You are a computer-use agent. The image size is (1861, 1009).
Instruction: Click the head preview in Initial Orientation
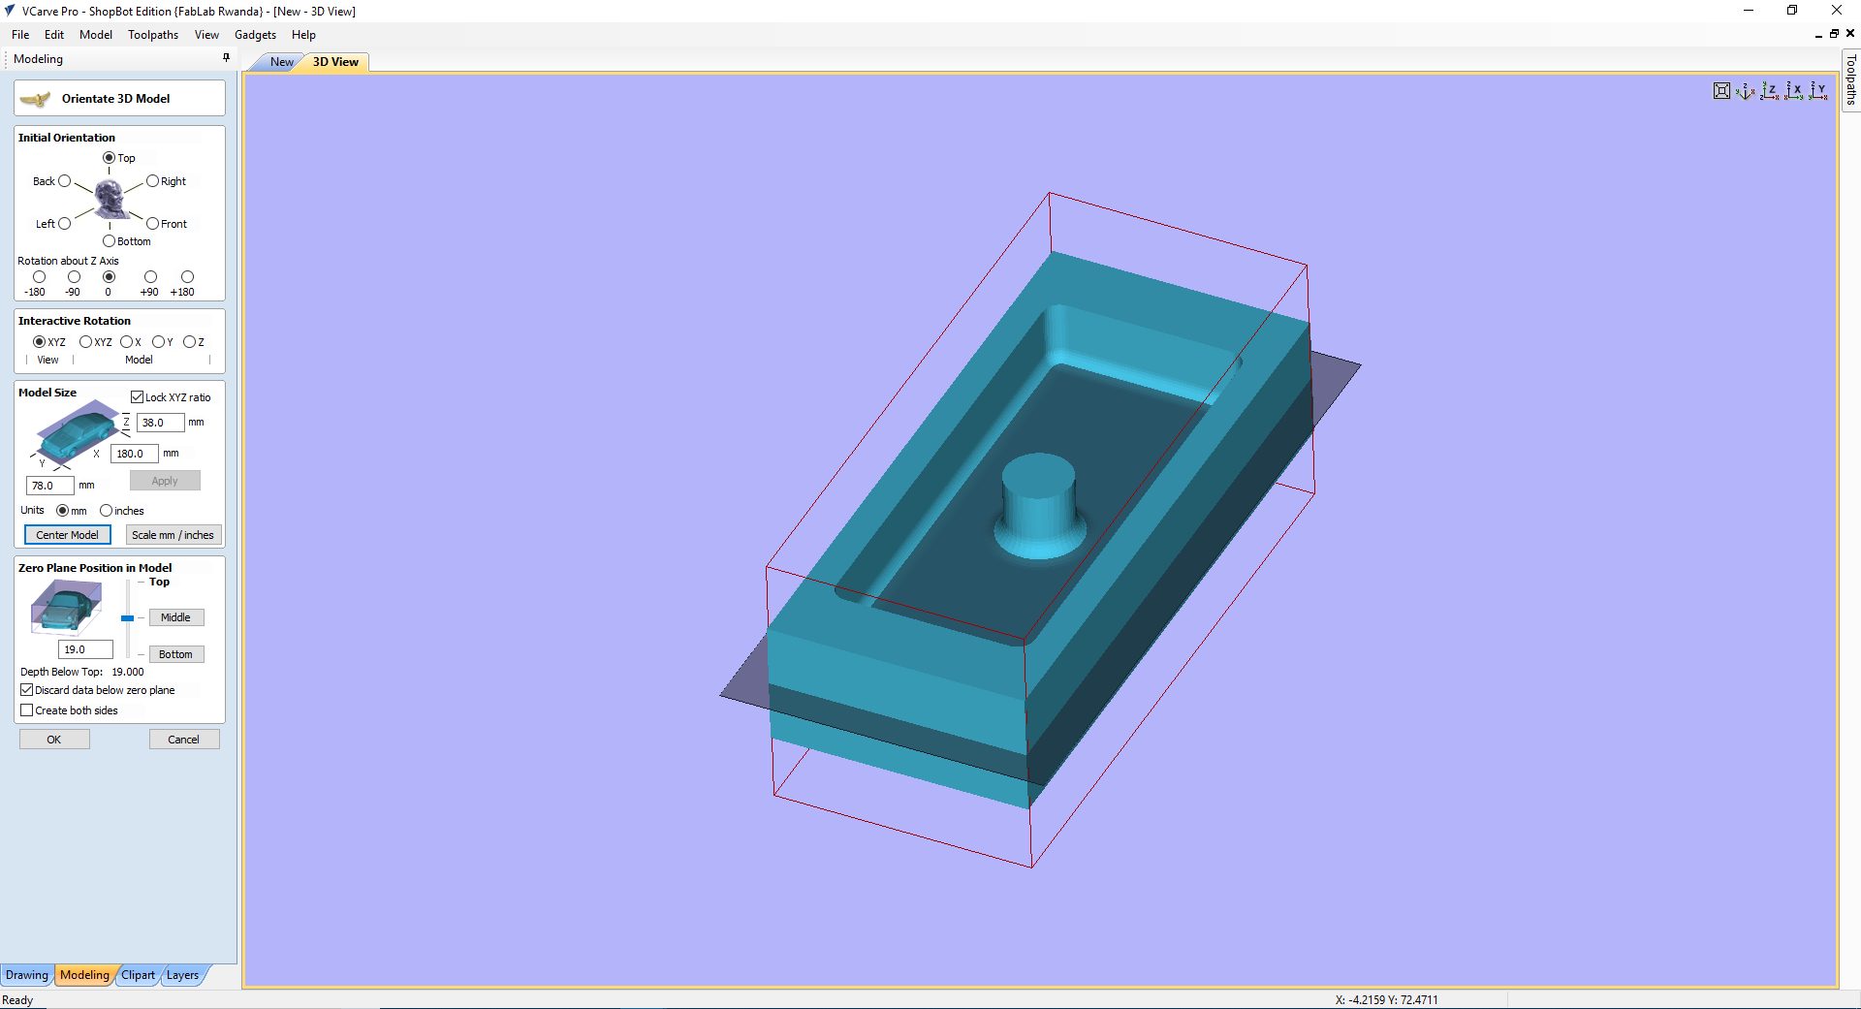click(x=110, y=198)
